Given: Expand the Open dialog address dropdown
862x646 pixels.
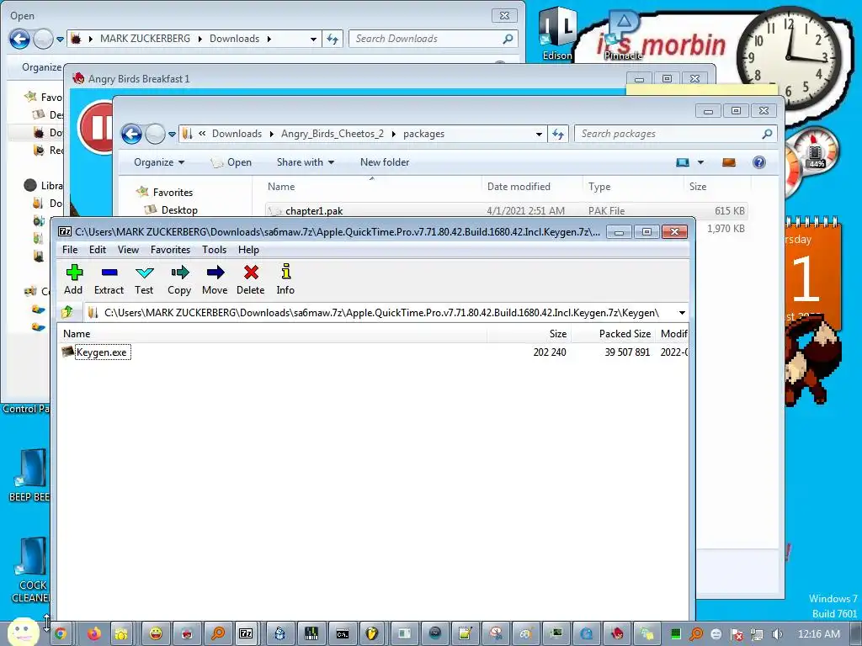Looking at the screenshot, I should pyautogui.click(x=313, y=39).
